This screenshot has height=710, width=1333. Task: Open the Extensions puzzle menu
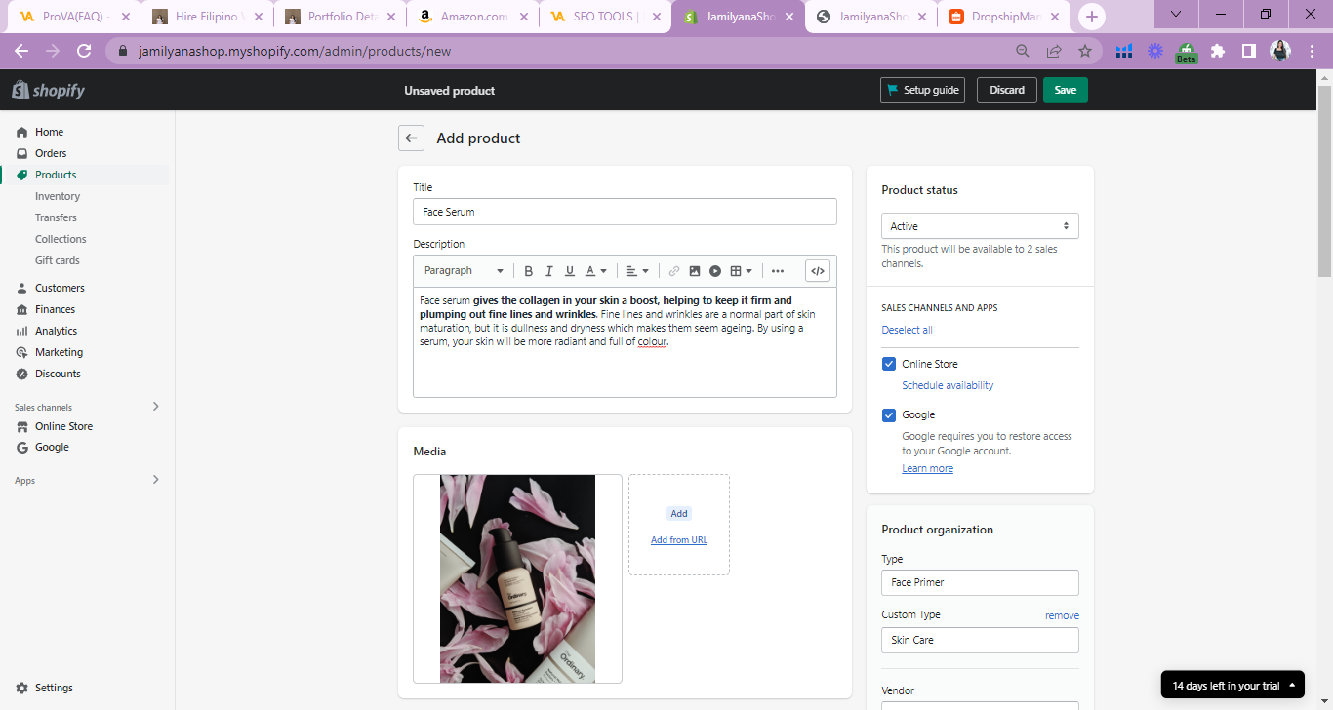(1218, 51)
